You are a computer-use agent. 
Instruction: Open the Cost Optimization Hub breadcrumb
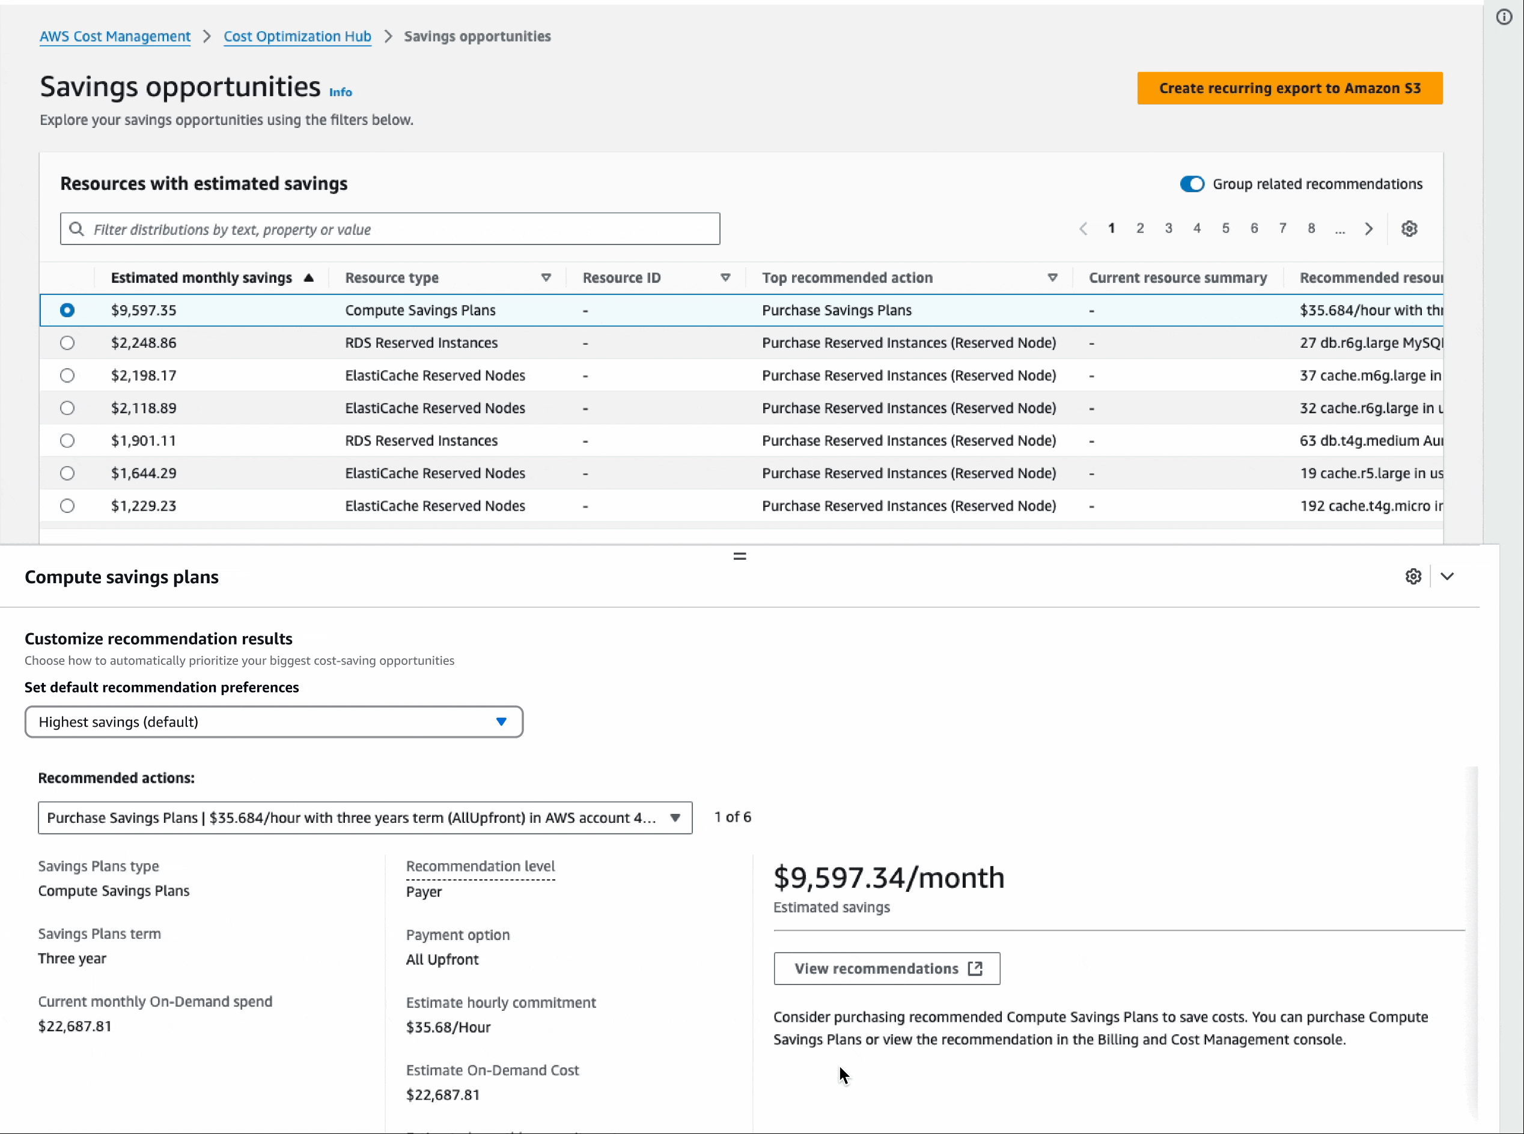(x=297, y=37)
